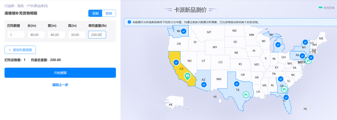Click the Wisconsin (WI) state on map
Viewport: 337px width, 120px height.
coord(263,41)
